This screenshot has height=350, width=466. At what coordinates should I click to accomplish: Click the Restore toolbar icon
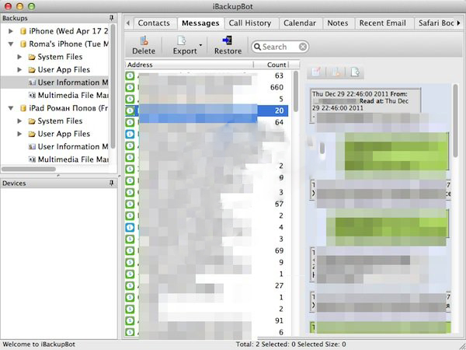pos(228,41)
